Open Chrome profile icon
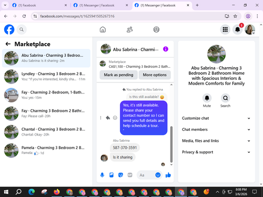Image resolution: width=263 pixels, height=197 pixels. pyautogui.click(x=248, y=16)
